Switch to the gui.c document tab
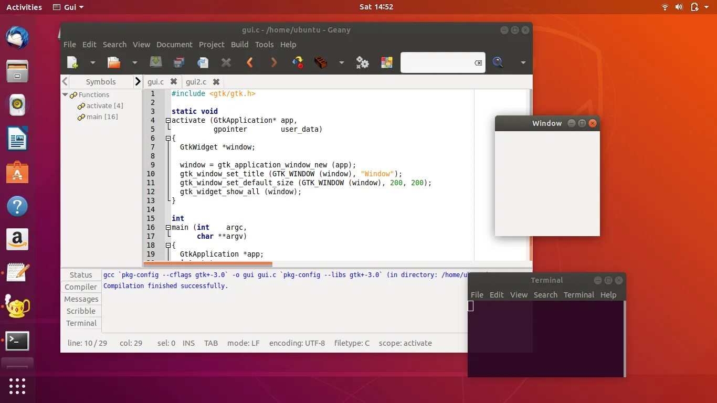 pos(155,82)
